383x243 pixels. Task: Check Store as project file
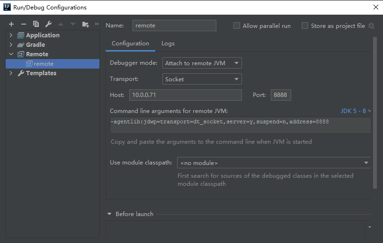click(305, 26)
